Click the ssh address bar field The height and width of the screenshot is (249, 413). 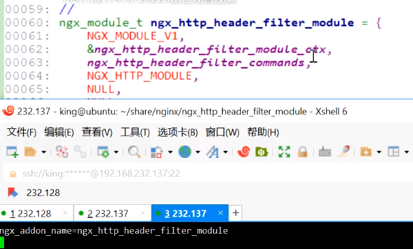208,174
